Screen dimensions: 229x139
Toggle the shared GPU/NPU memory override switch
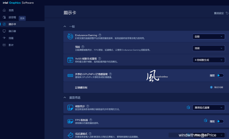click(x=220, y=75)
